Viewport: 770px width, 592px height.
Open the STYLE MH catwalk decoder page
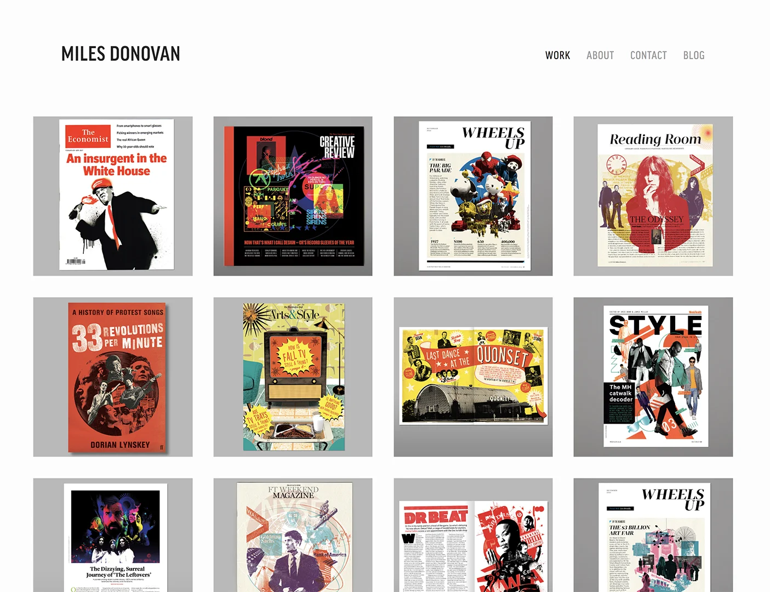pyautogui.click(x=653, y=377)
